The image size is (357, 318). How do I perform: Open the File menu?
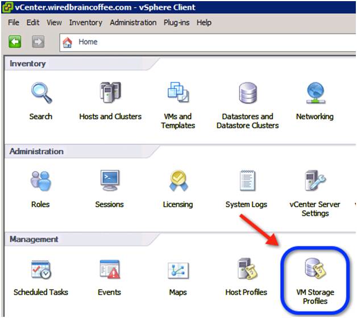(14, 23)
